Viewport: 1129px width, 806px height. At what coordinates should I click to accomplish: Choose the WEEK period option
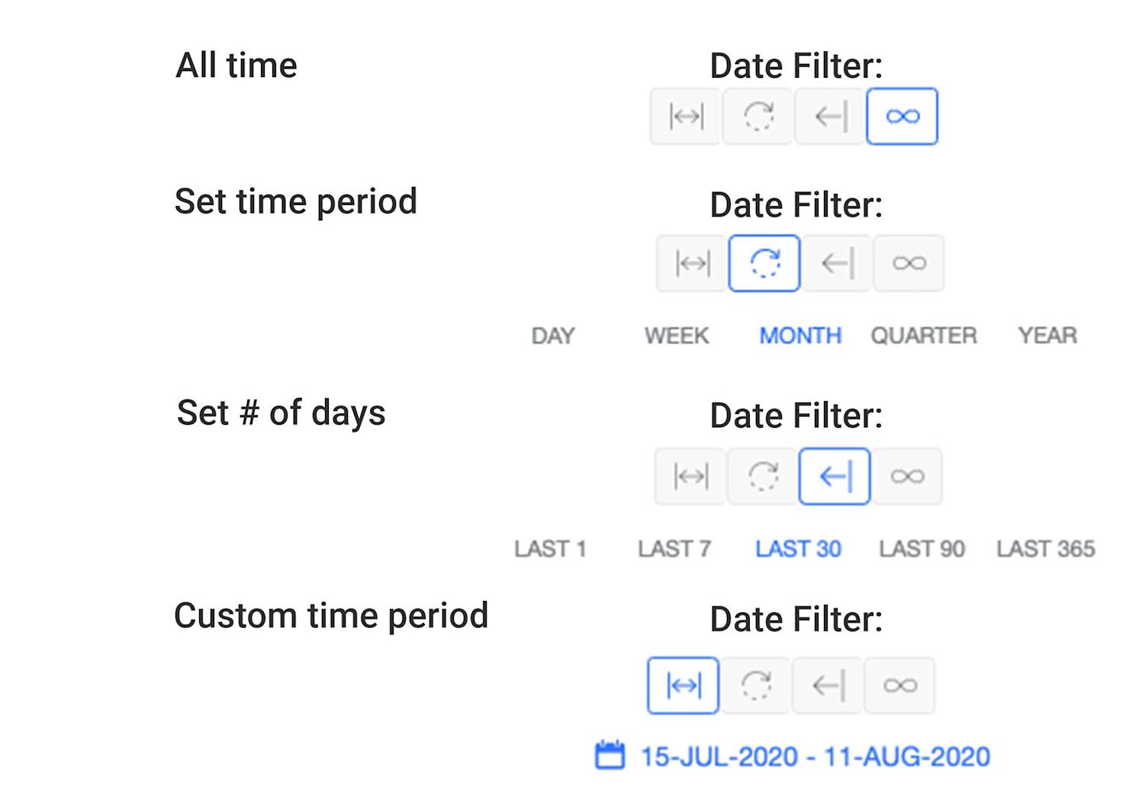pos(677,336)
